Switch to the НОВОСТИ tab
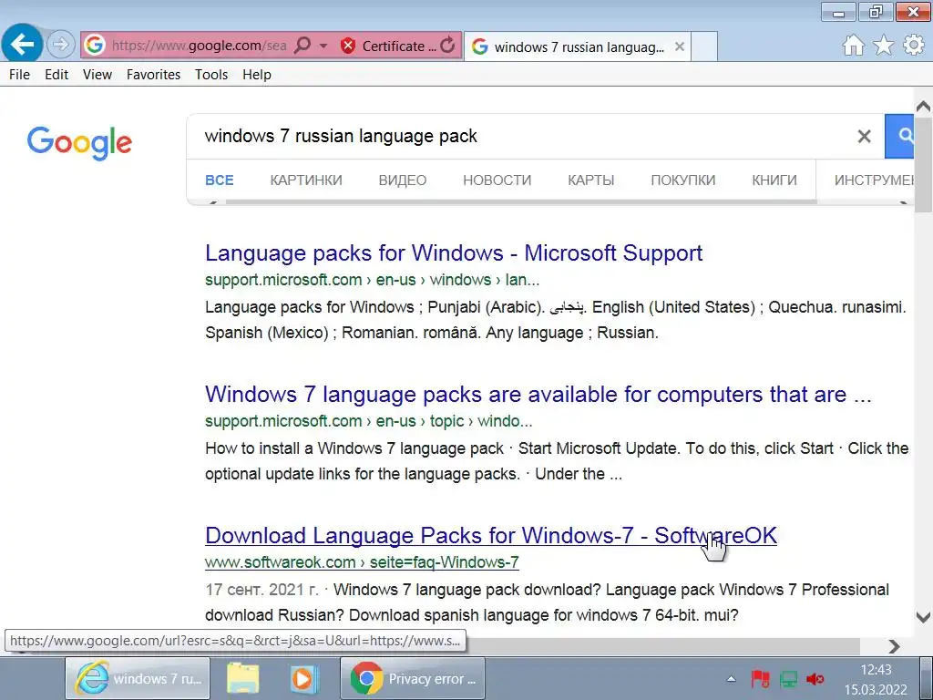 pos(497,180)
